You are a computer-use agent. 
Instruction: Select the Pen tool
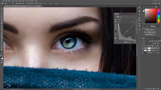click(x=2, y=41)
